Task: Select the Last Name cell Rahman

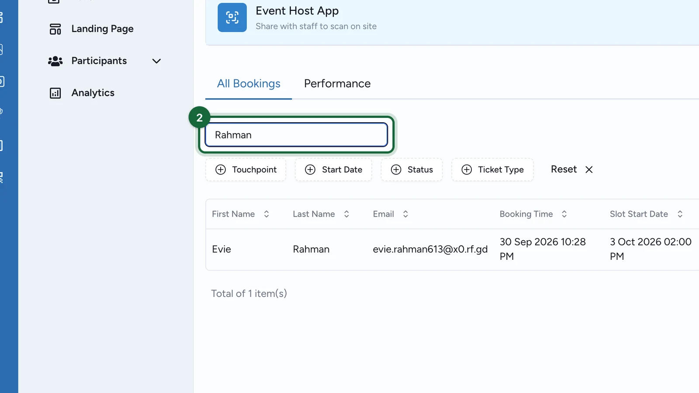Action: [311, 249]
